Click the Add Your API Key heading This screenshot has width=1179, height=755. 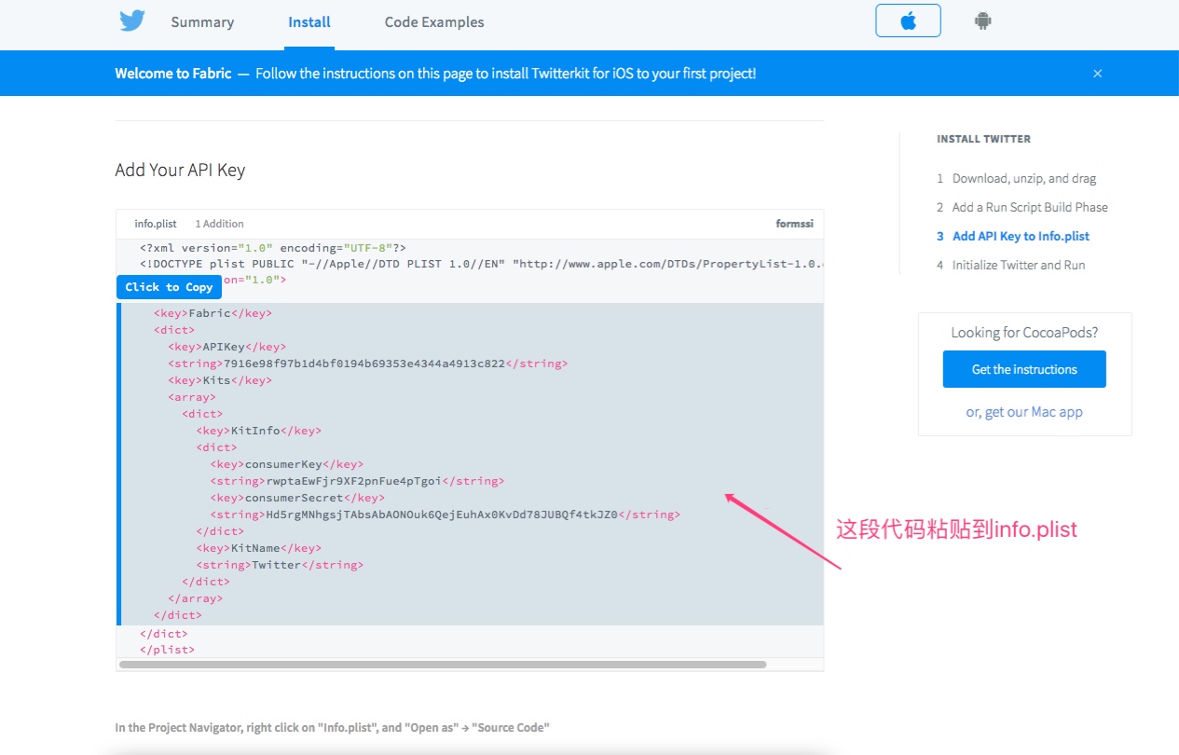(180, 170)
